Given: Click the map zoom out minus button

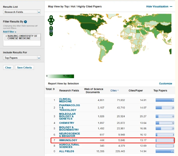Looking at the screenshot, I should [x=51, y=35].
